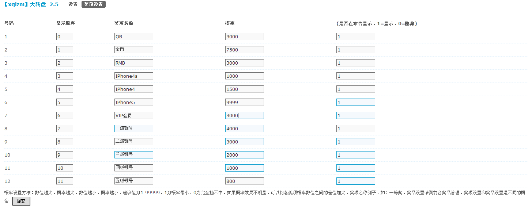Focus display order field for row 5
Image resolution: width=528 pixels, height=211 pixels.
click(65, 89)
